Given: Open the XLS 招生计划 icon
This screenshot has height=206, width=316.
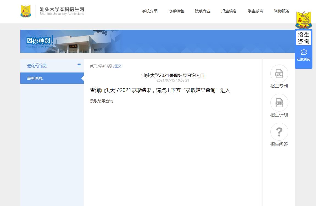Looking at the screenshot, I should [279, 103].
